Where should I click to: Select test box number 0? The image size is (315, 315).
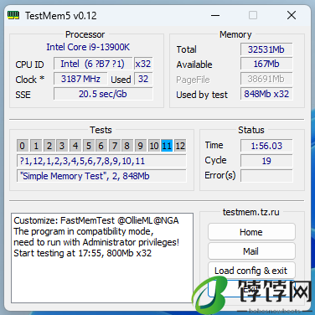[23, 146]
